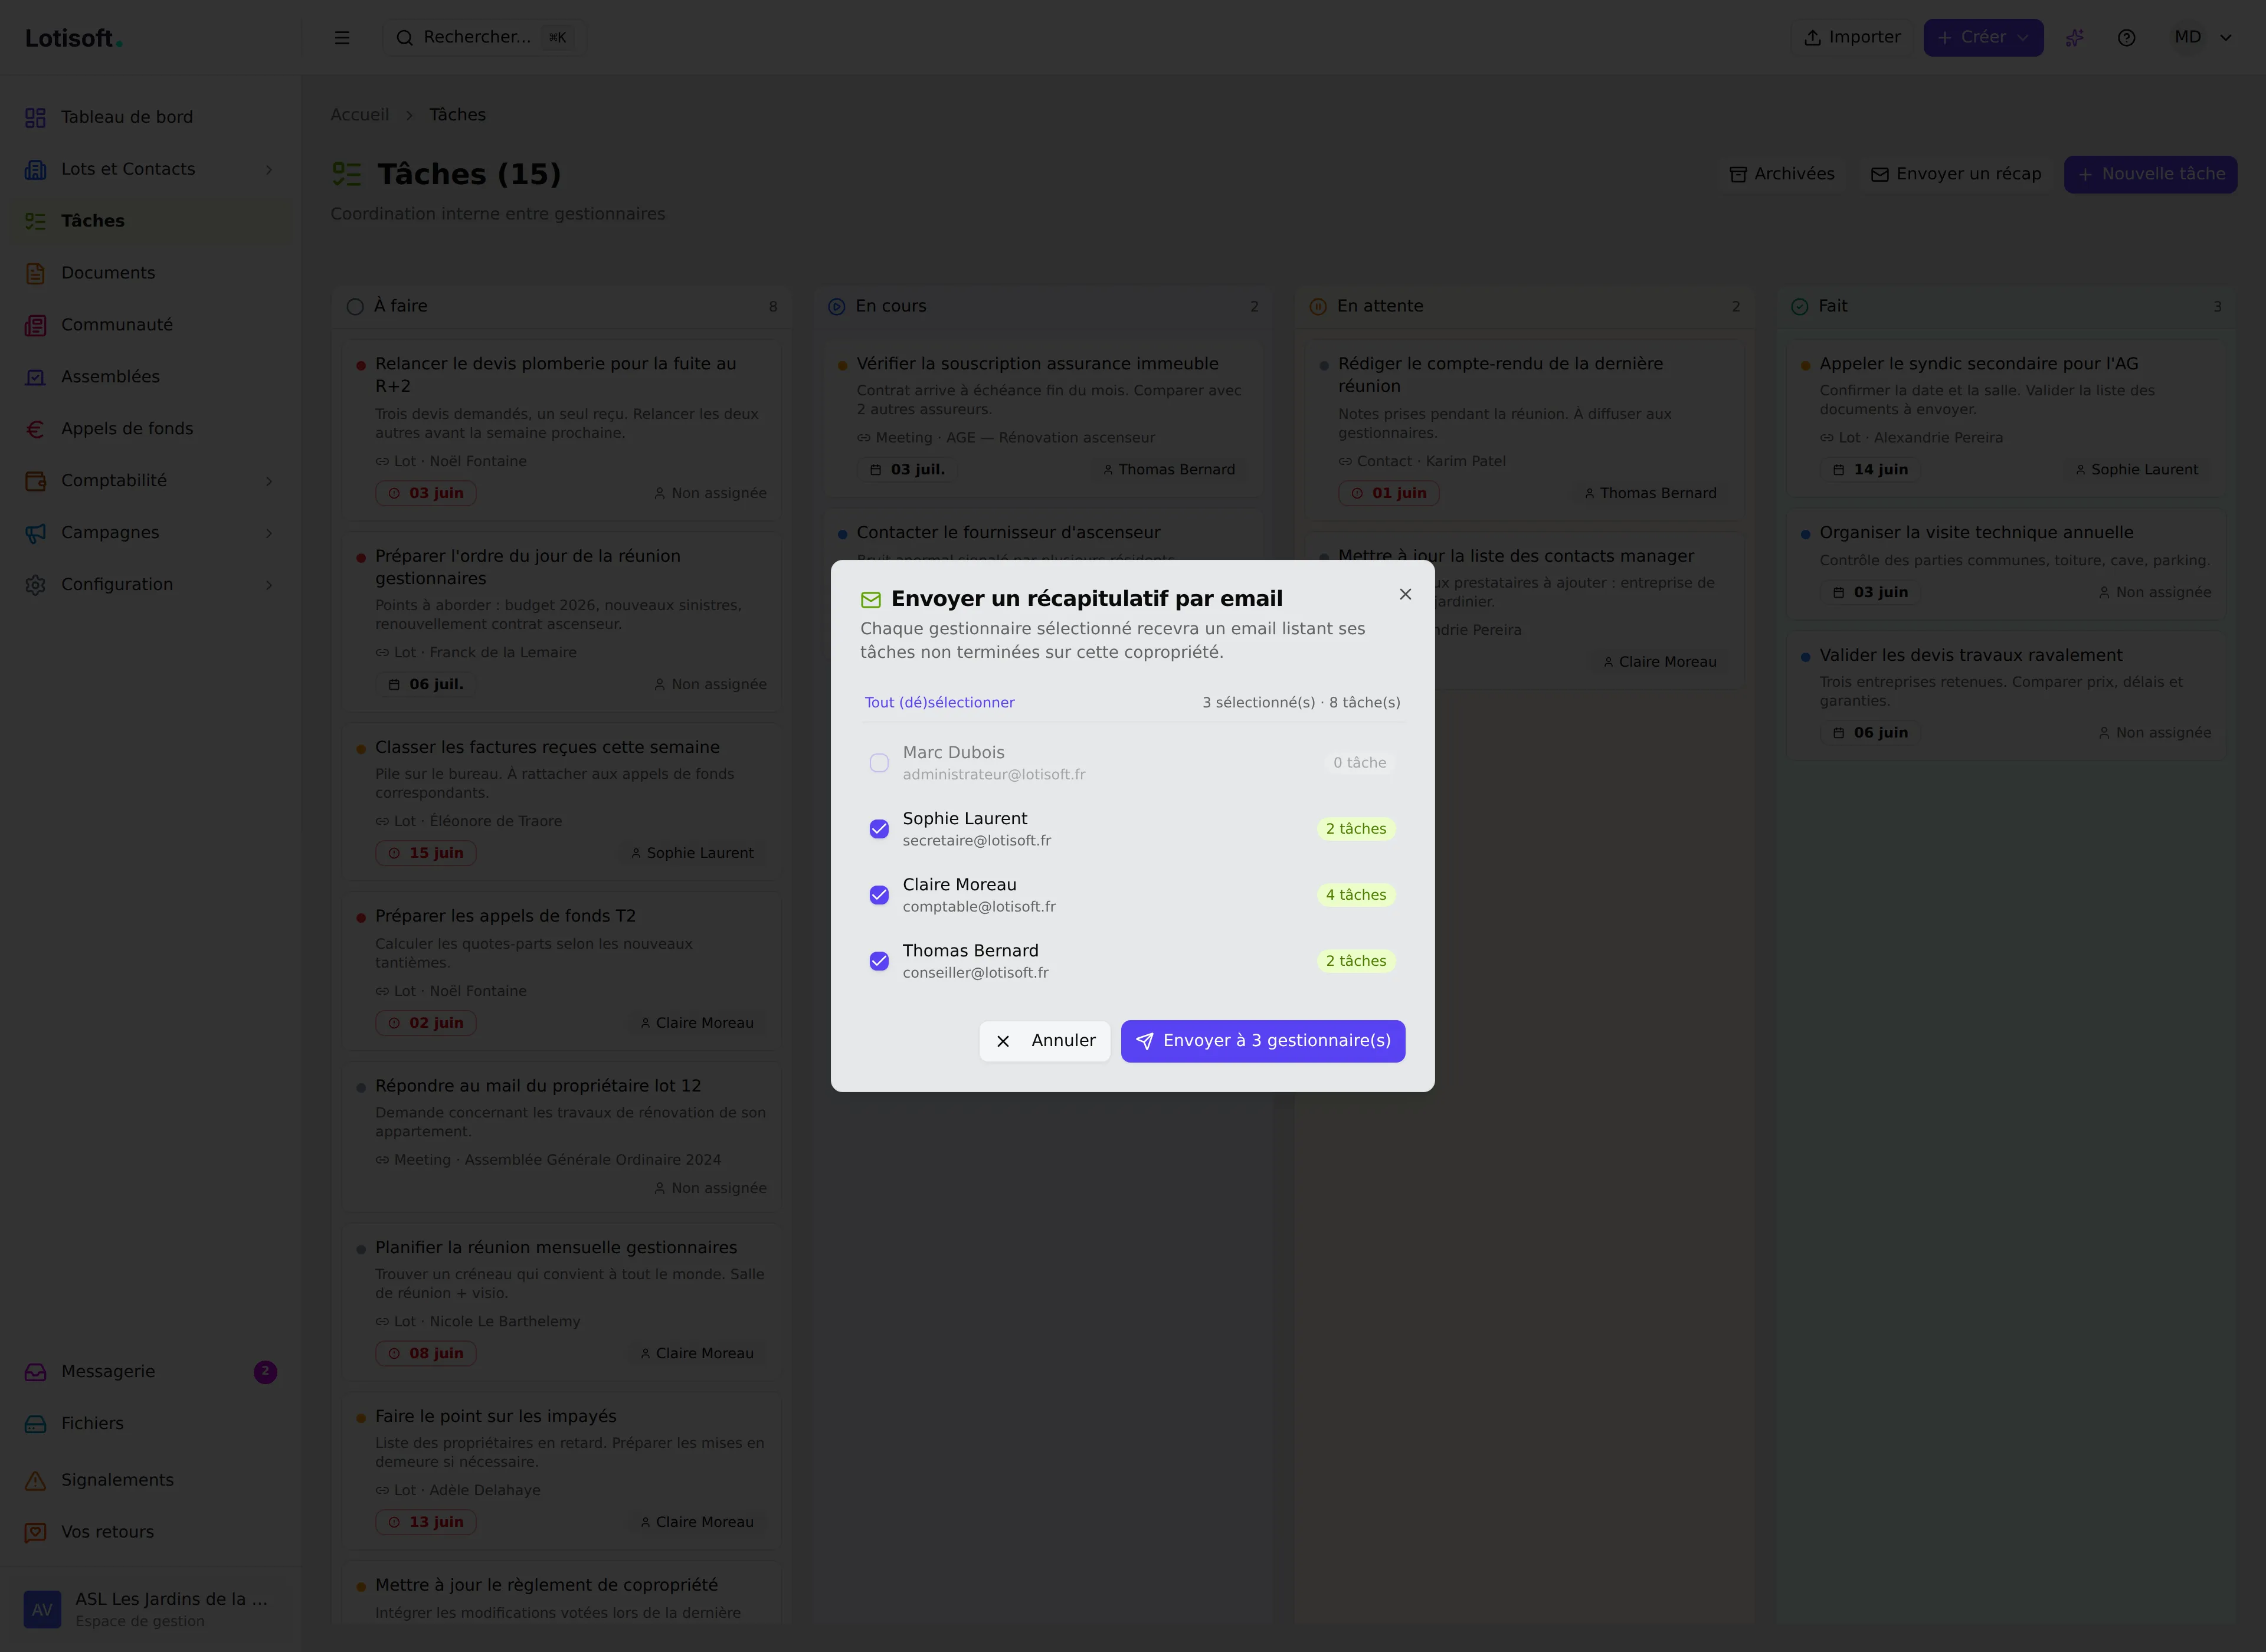Click the Fait column header
Screen dimensions: 2266x1652
click(x=2006, y=306)
